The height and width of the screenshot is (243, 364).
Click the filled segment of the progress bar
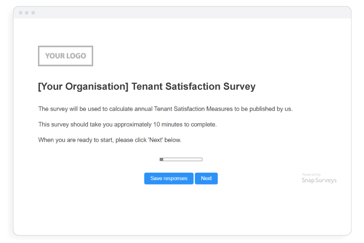[x=162, y=159]
